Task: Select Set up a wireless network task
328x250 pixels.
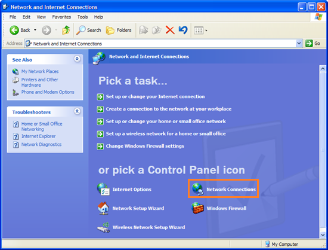Action: [166, 134]
